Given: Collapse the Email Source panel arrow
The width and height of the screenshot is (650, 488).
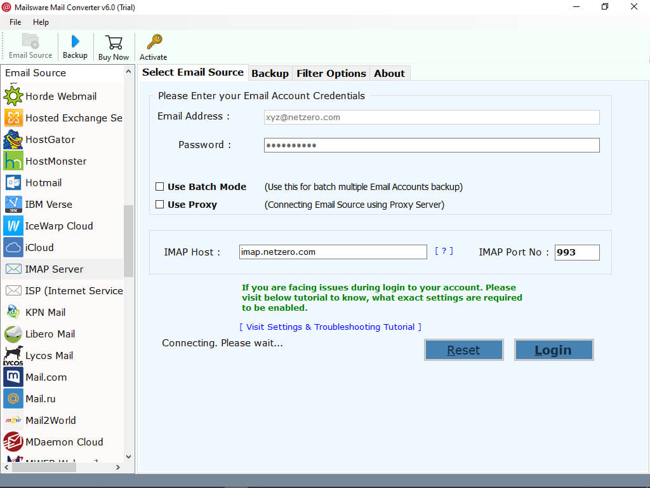Looking at the screenshot, I should (128, 72).
